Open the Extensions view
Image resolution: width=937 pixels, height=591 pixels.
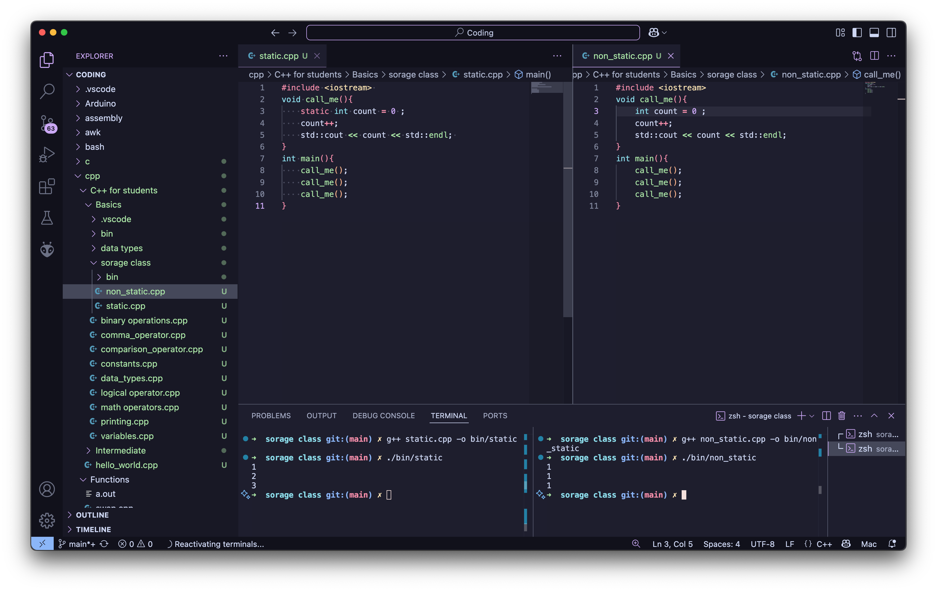[47, 187]
